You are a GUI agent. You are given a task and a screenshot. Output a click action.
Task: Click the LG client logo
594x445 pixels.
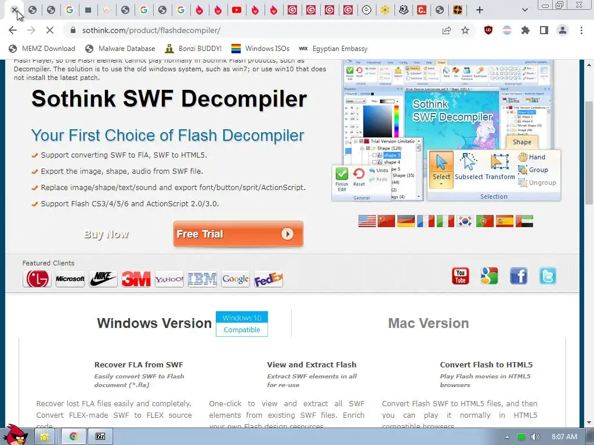[x=37, y=279]
